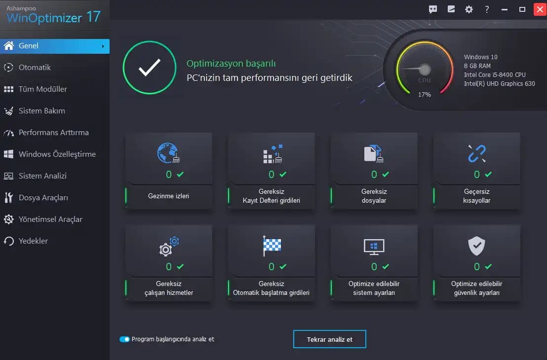Click the skin/notes icon beside settings gear
The image size is (547, 360).
click(x=451, y=9)
